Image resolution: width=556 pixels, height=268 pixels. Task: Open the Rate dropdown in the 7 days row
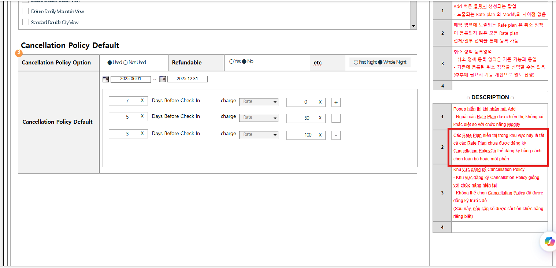click(x=259, y=102)
